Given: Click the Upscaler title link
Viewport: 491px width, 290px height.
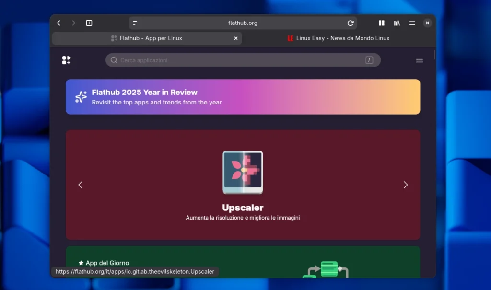Looking at the screenshot, I should [243, 208].
